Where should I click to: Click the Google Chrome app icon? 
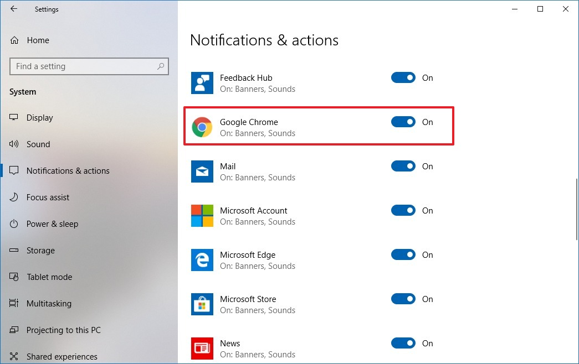point(202,127)
